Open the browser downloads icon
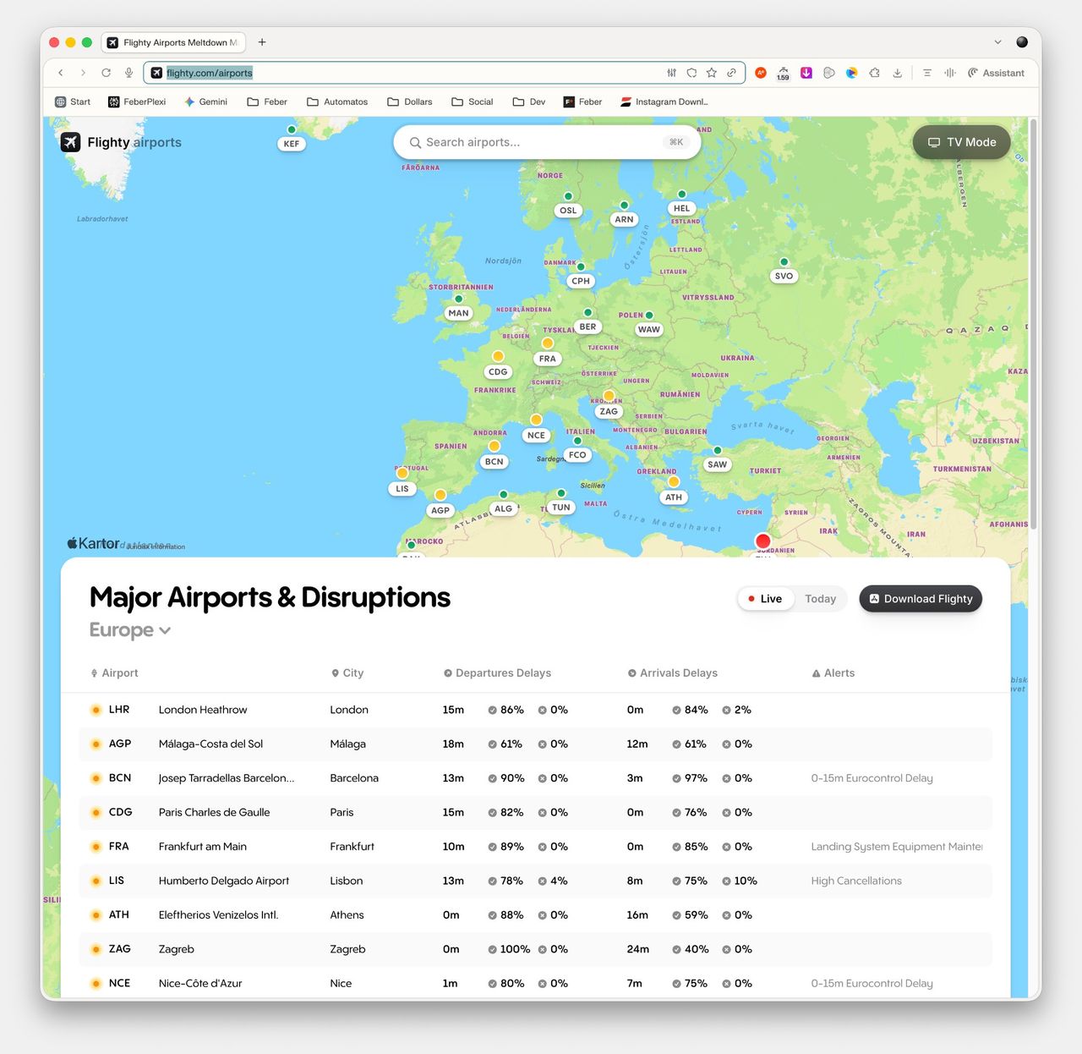 (x=898, y=73)
